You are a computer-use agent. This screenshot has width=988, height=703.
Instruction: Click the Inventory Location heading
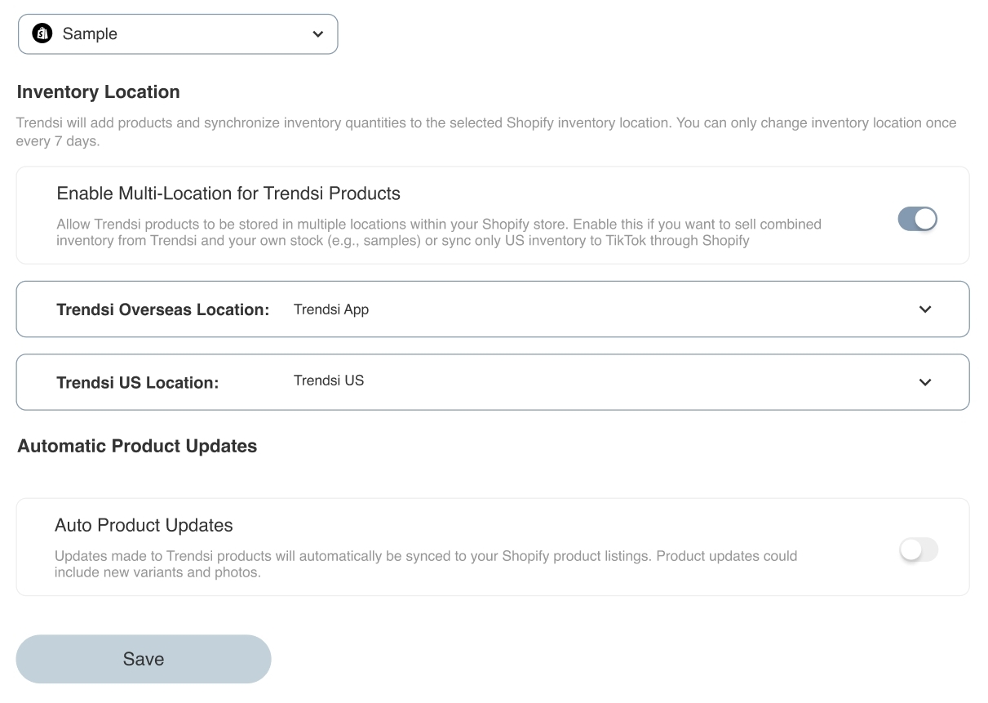pyautogui.click(x=99, y=92)
